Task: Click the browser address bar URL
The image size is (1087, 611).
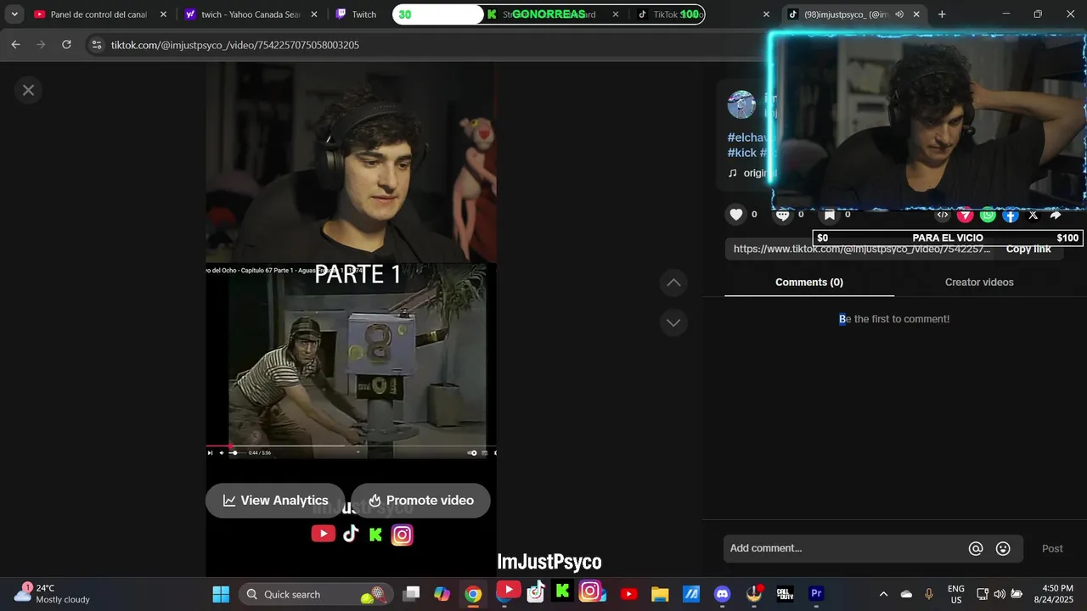Action: [x=235, y=45]
